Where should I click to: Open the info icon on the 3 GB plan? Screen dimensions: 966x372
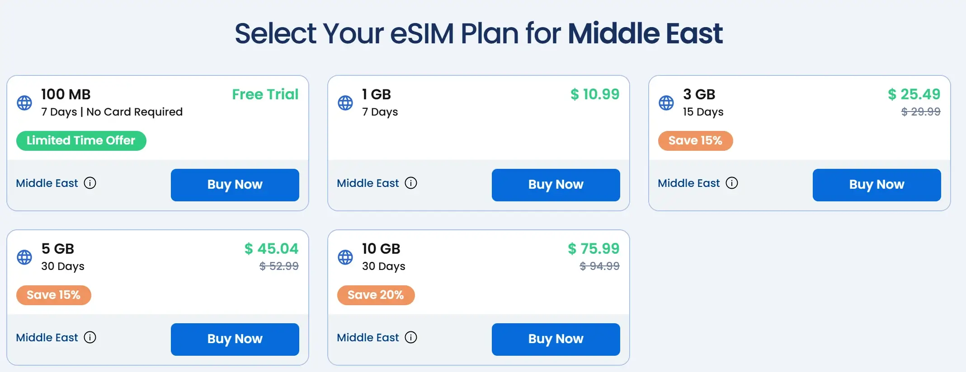[x=732, y=183]
